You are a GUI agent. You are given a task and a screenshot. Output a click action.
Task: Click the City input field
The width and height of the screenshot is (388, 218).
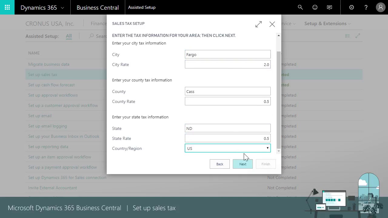point(228,54)
